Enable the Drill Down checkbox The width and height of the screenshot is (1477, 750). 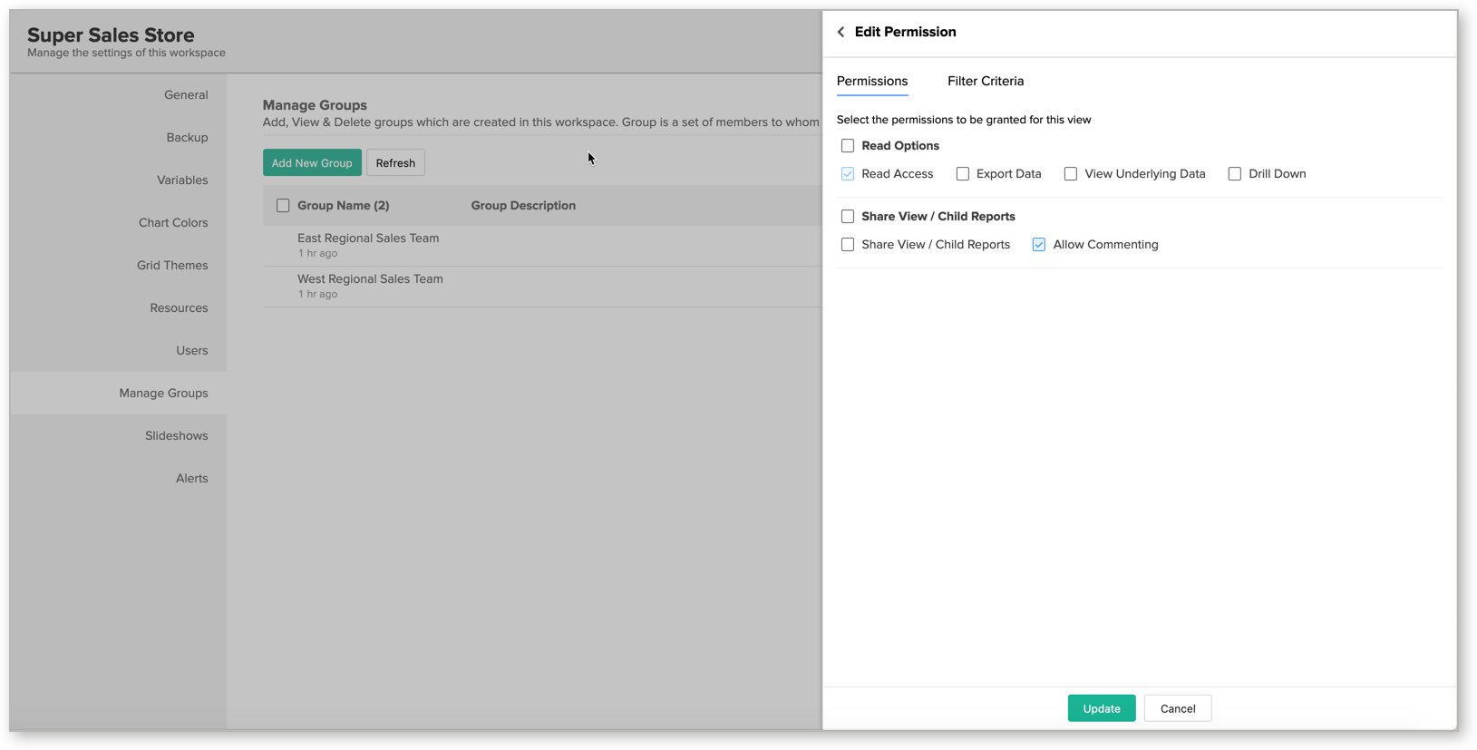click(1234, 174)
